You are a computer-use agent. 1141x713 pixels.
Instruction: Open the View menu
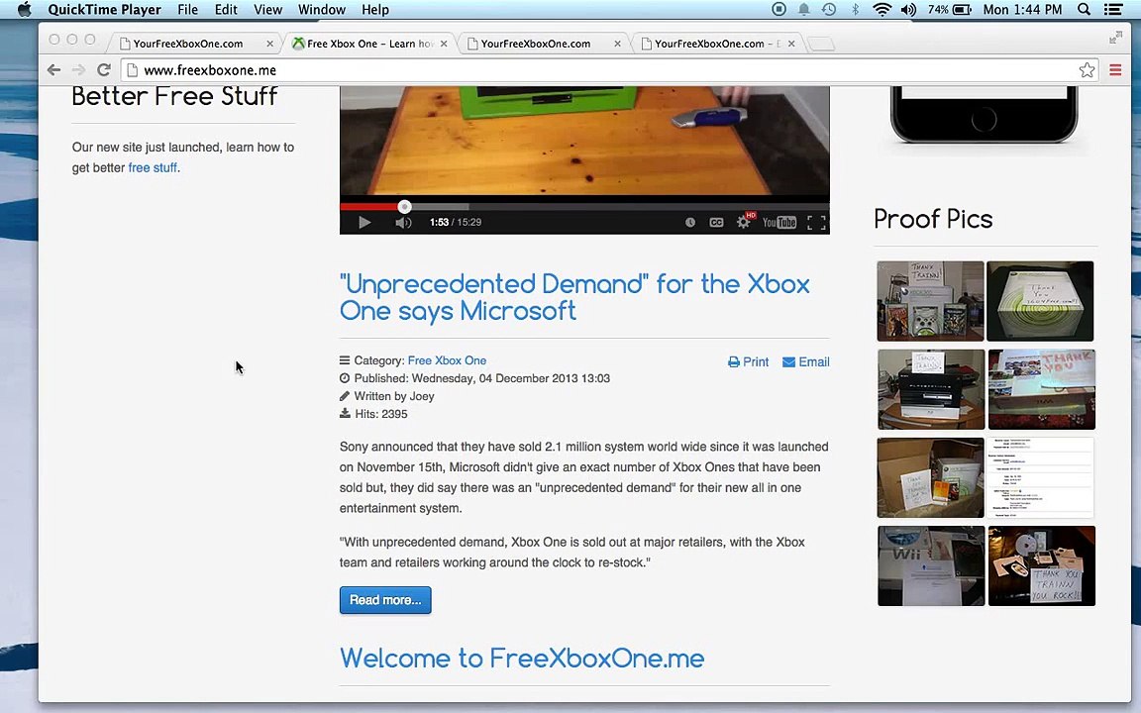coord(267,10)
